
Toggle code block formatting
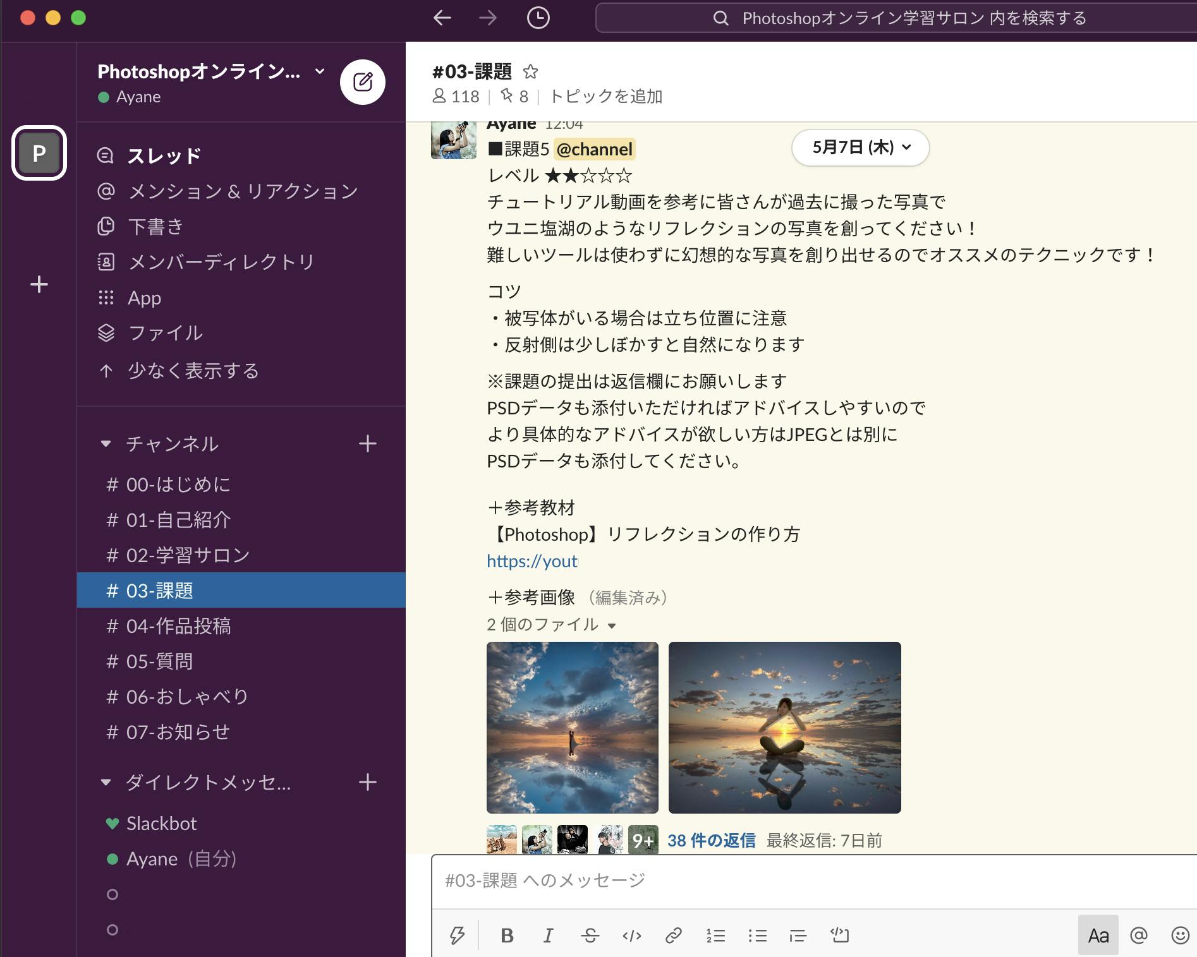point(840,936)
